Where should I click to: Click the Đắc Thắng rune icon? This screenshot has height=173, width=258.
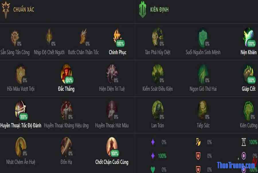[66, 74]
